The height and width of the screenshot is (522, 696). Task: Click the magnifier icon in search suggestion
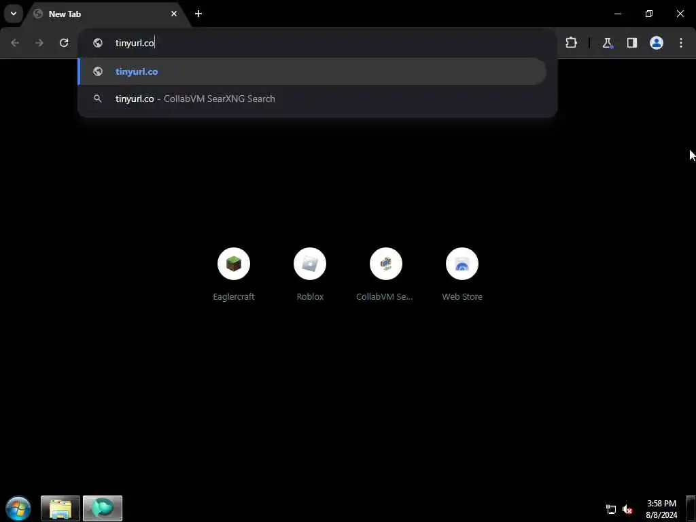(98, 99)
